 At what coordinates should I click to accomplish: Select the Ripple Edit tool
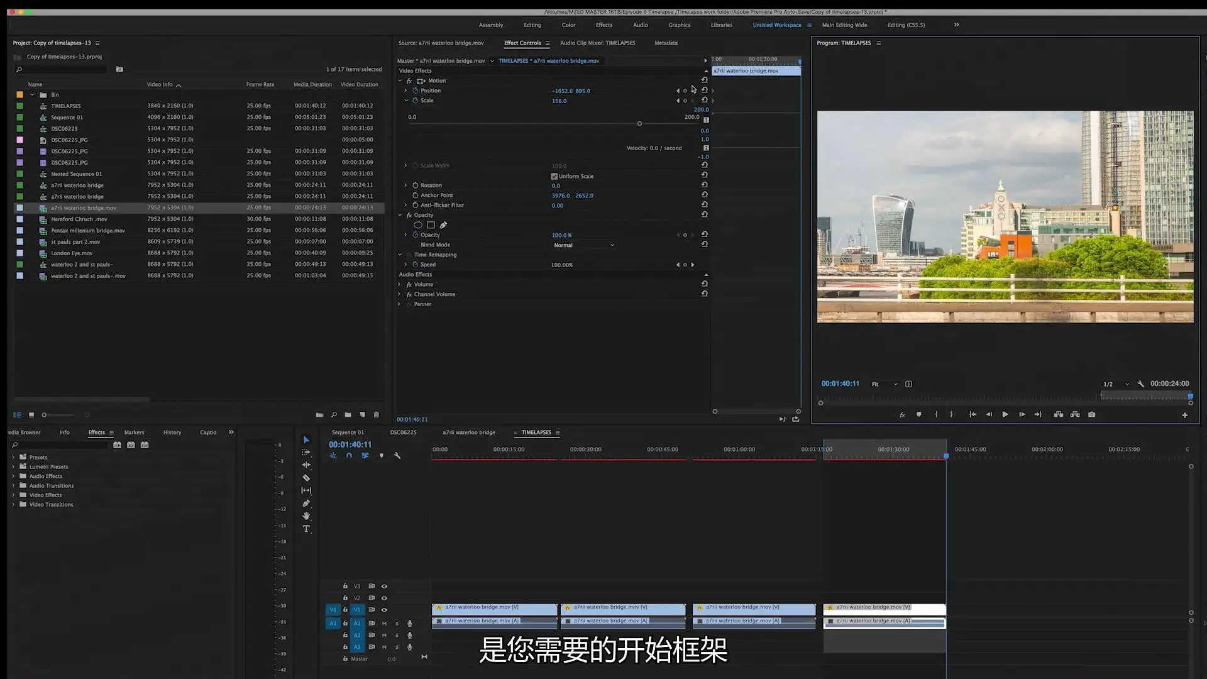pyautogui.click(x=306, y=465)
